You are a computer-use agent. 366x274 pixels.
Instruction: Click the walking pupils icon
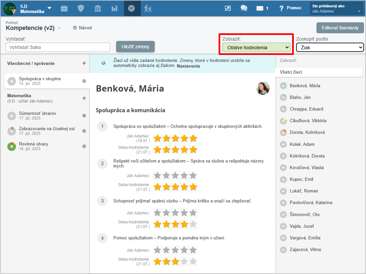point(148,8)
